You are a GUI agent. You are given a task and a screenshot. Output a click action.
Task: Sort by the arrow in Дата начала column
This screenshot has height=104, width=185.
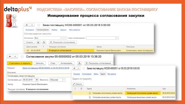click(43, 47)
